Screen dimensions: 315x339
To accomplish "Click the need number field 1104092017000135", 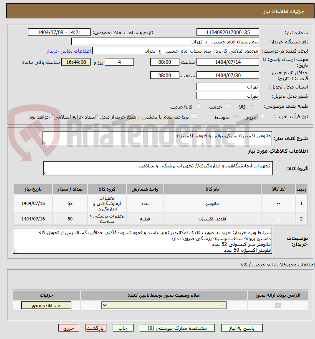I will (228, 33).
